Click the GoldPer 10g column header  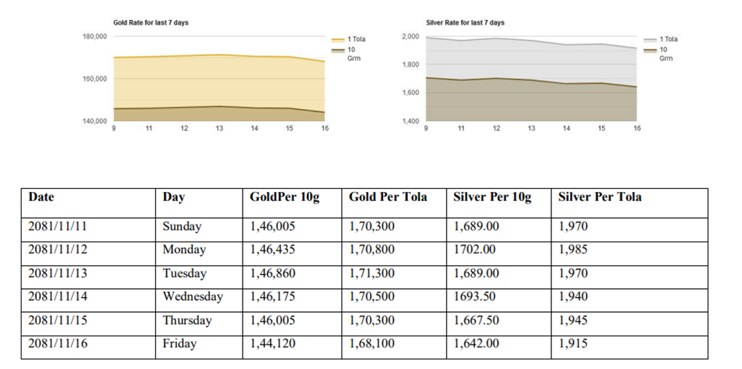(x=284, y=197)
